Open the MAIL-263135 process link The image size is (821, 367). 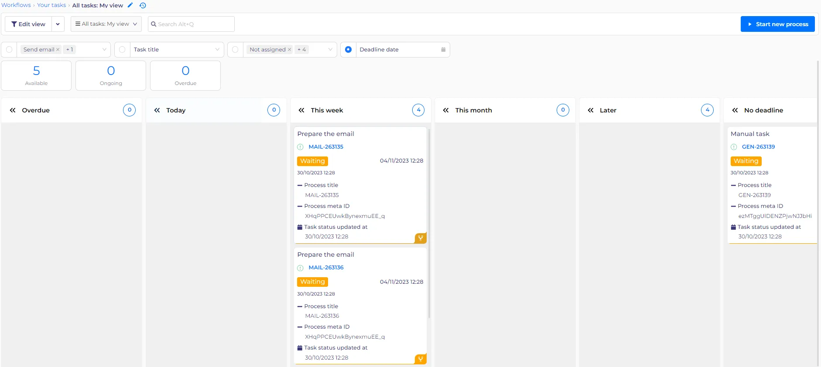tap(326, 147)
